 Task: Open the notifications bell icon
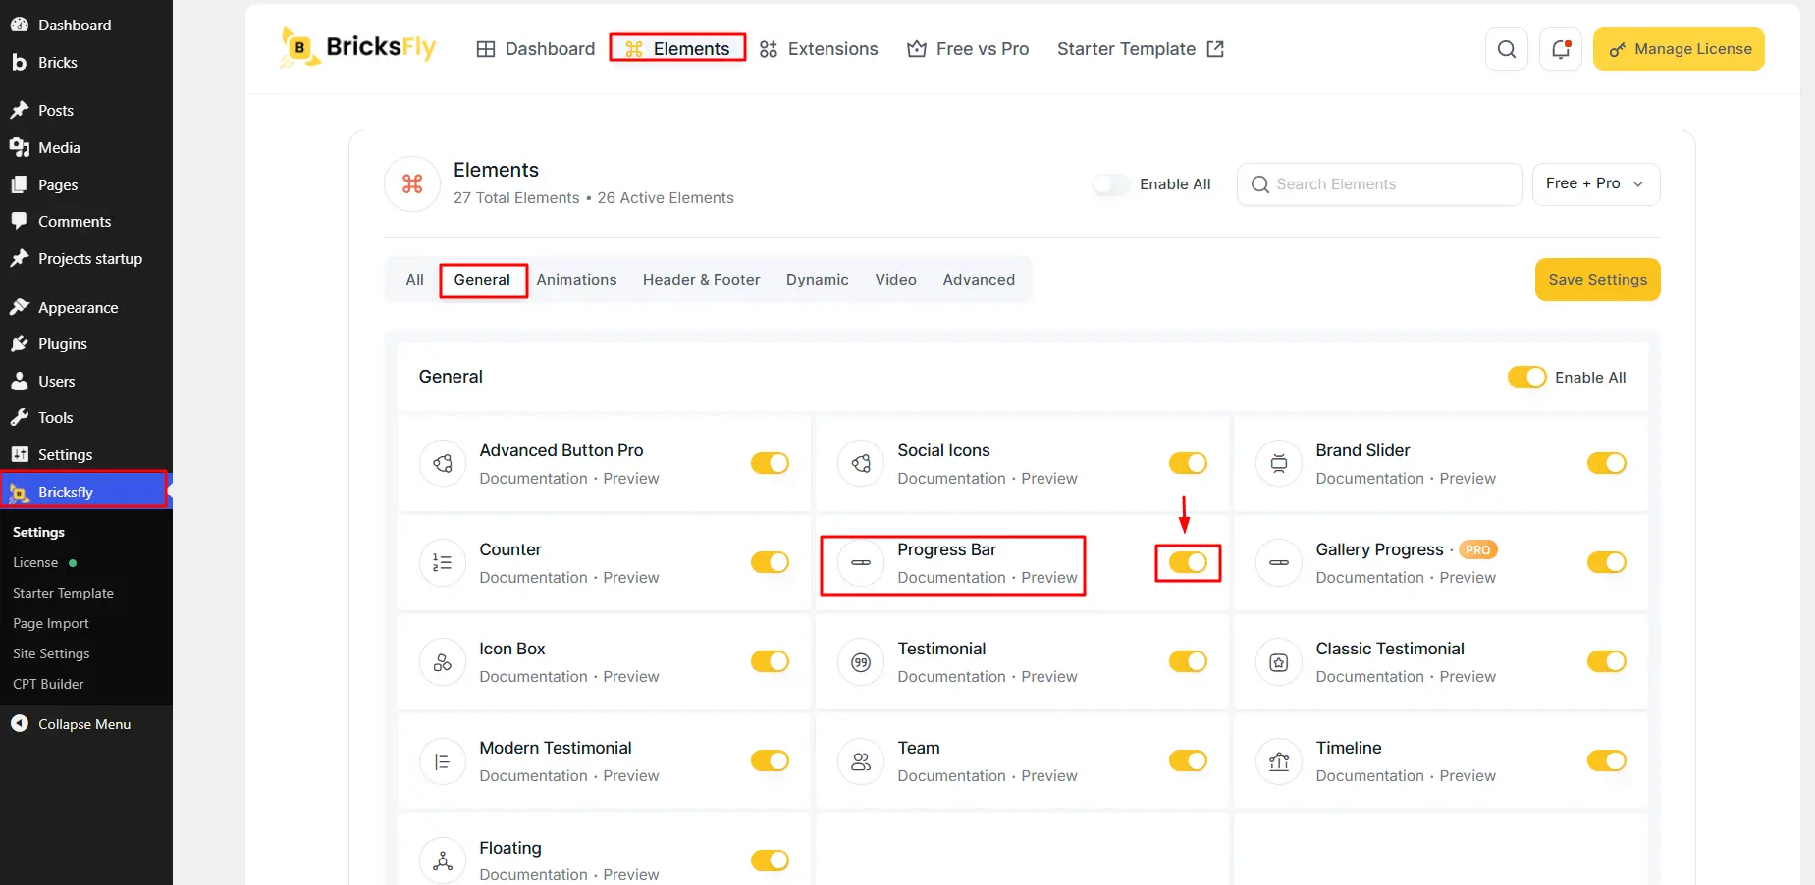(1561, 49)
